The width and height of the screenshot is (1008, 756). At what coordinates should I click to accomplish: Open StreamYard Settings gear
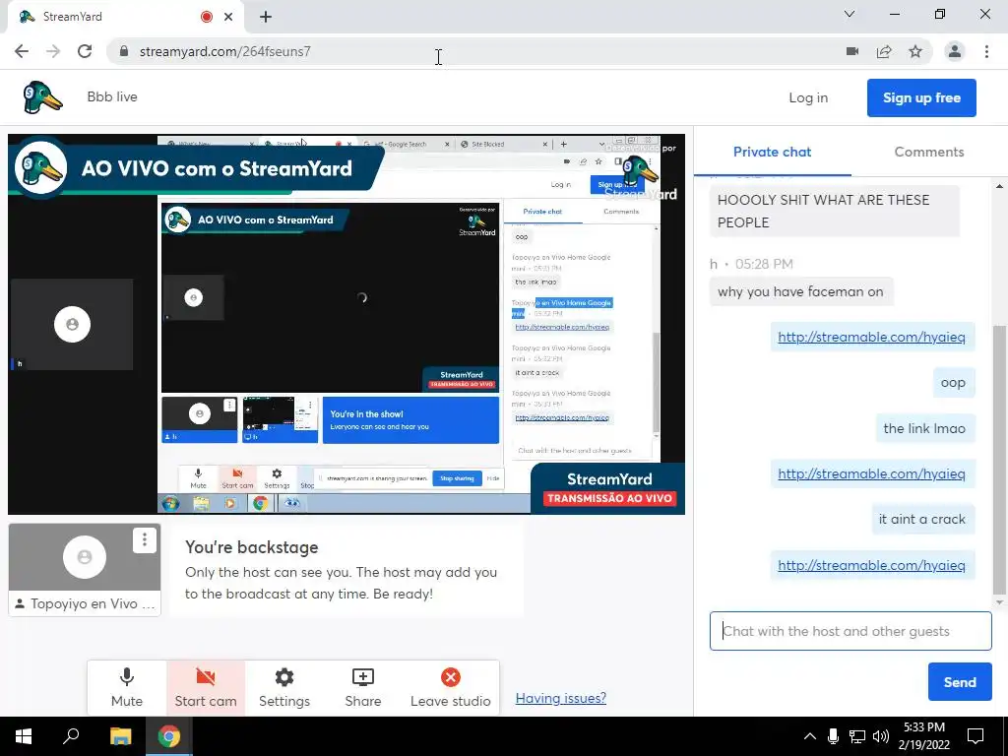pos(284,687)
